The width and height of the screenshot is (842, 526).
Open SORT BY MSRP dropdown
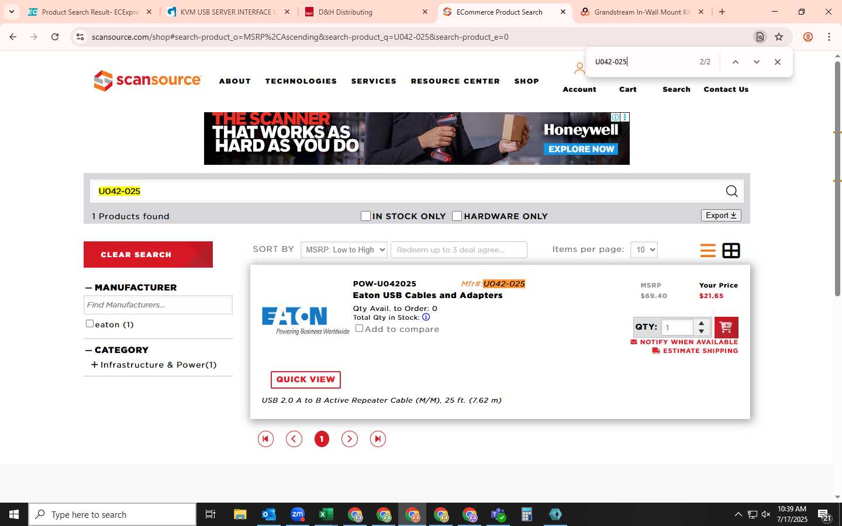click(x=344, y=250)
